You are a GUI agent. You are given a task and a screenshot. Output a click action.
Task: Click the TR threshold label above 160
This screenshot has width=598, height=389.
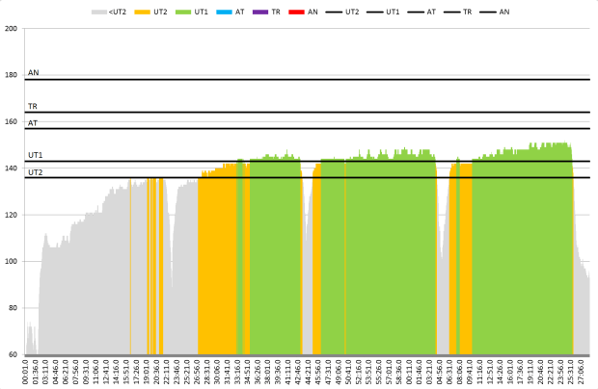[x=33, y=106]
